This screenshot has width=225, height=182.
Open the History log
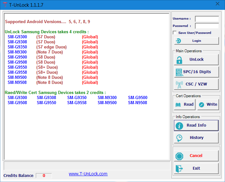point(196,138)
